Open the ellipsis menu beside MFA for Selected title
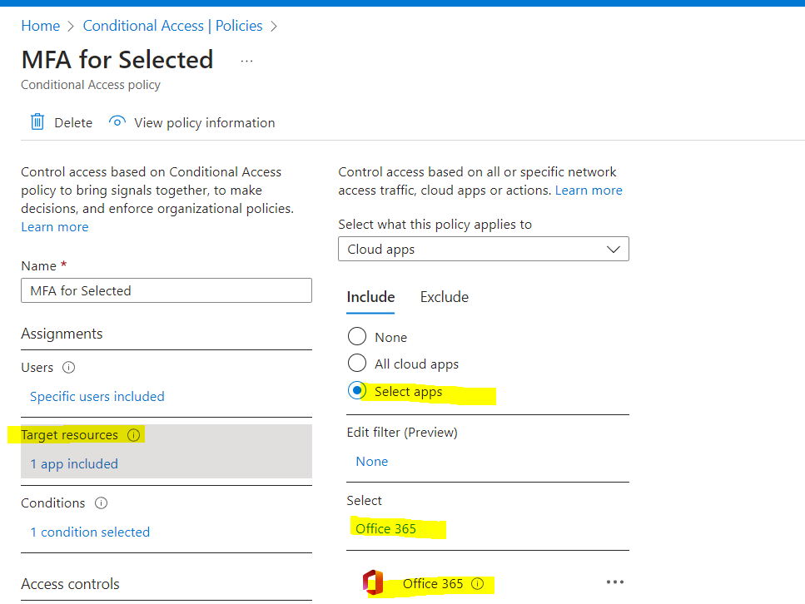The height and width of the screenshot is (604, 805). (246, 61)
